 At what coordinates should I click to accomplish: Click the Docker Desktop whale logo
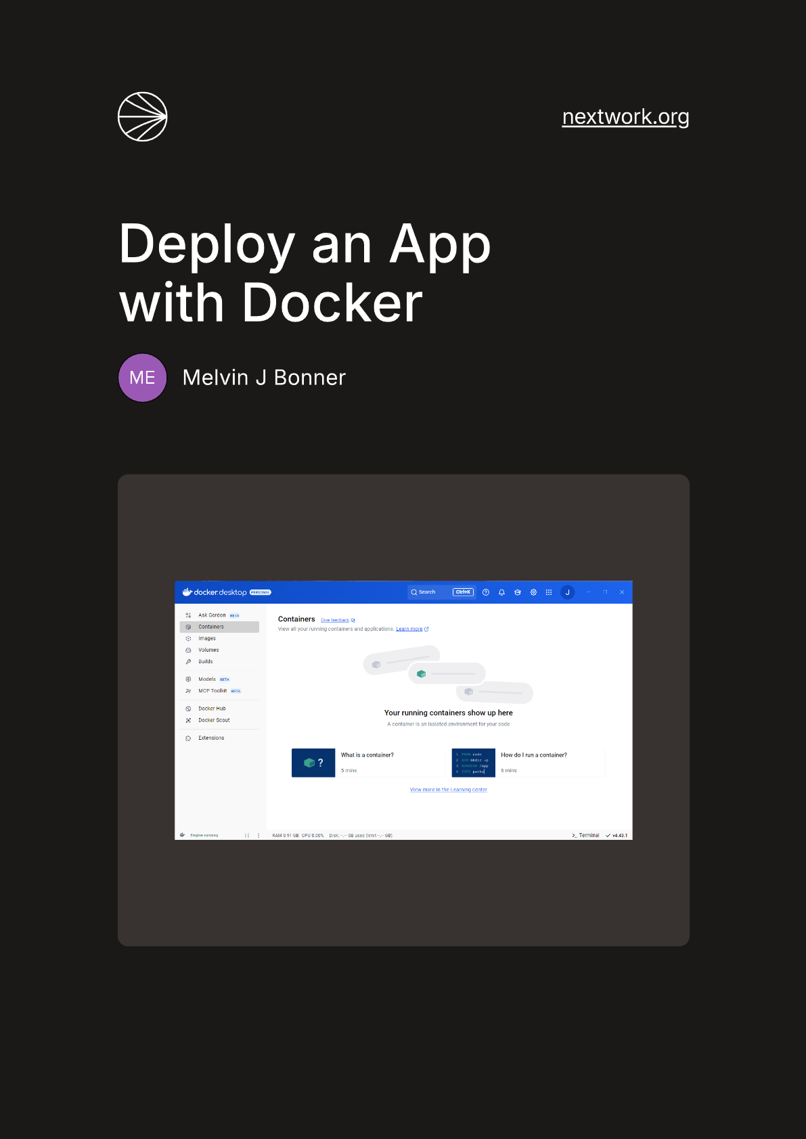pos(187,592)
